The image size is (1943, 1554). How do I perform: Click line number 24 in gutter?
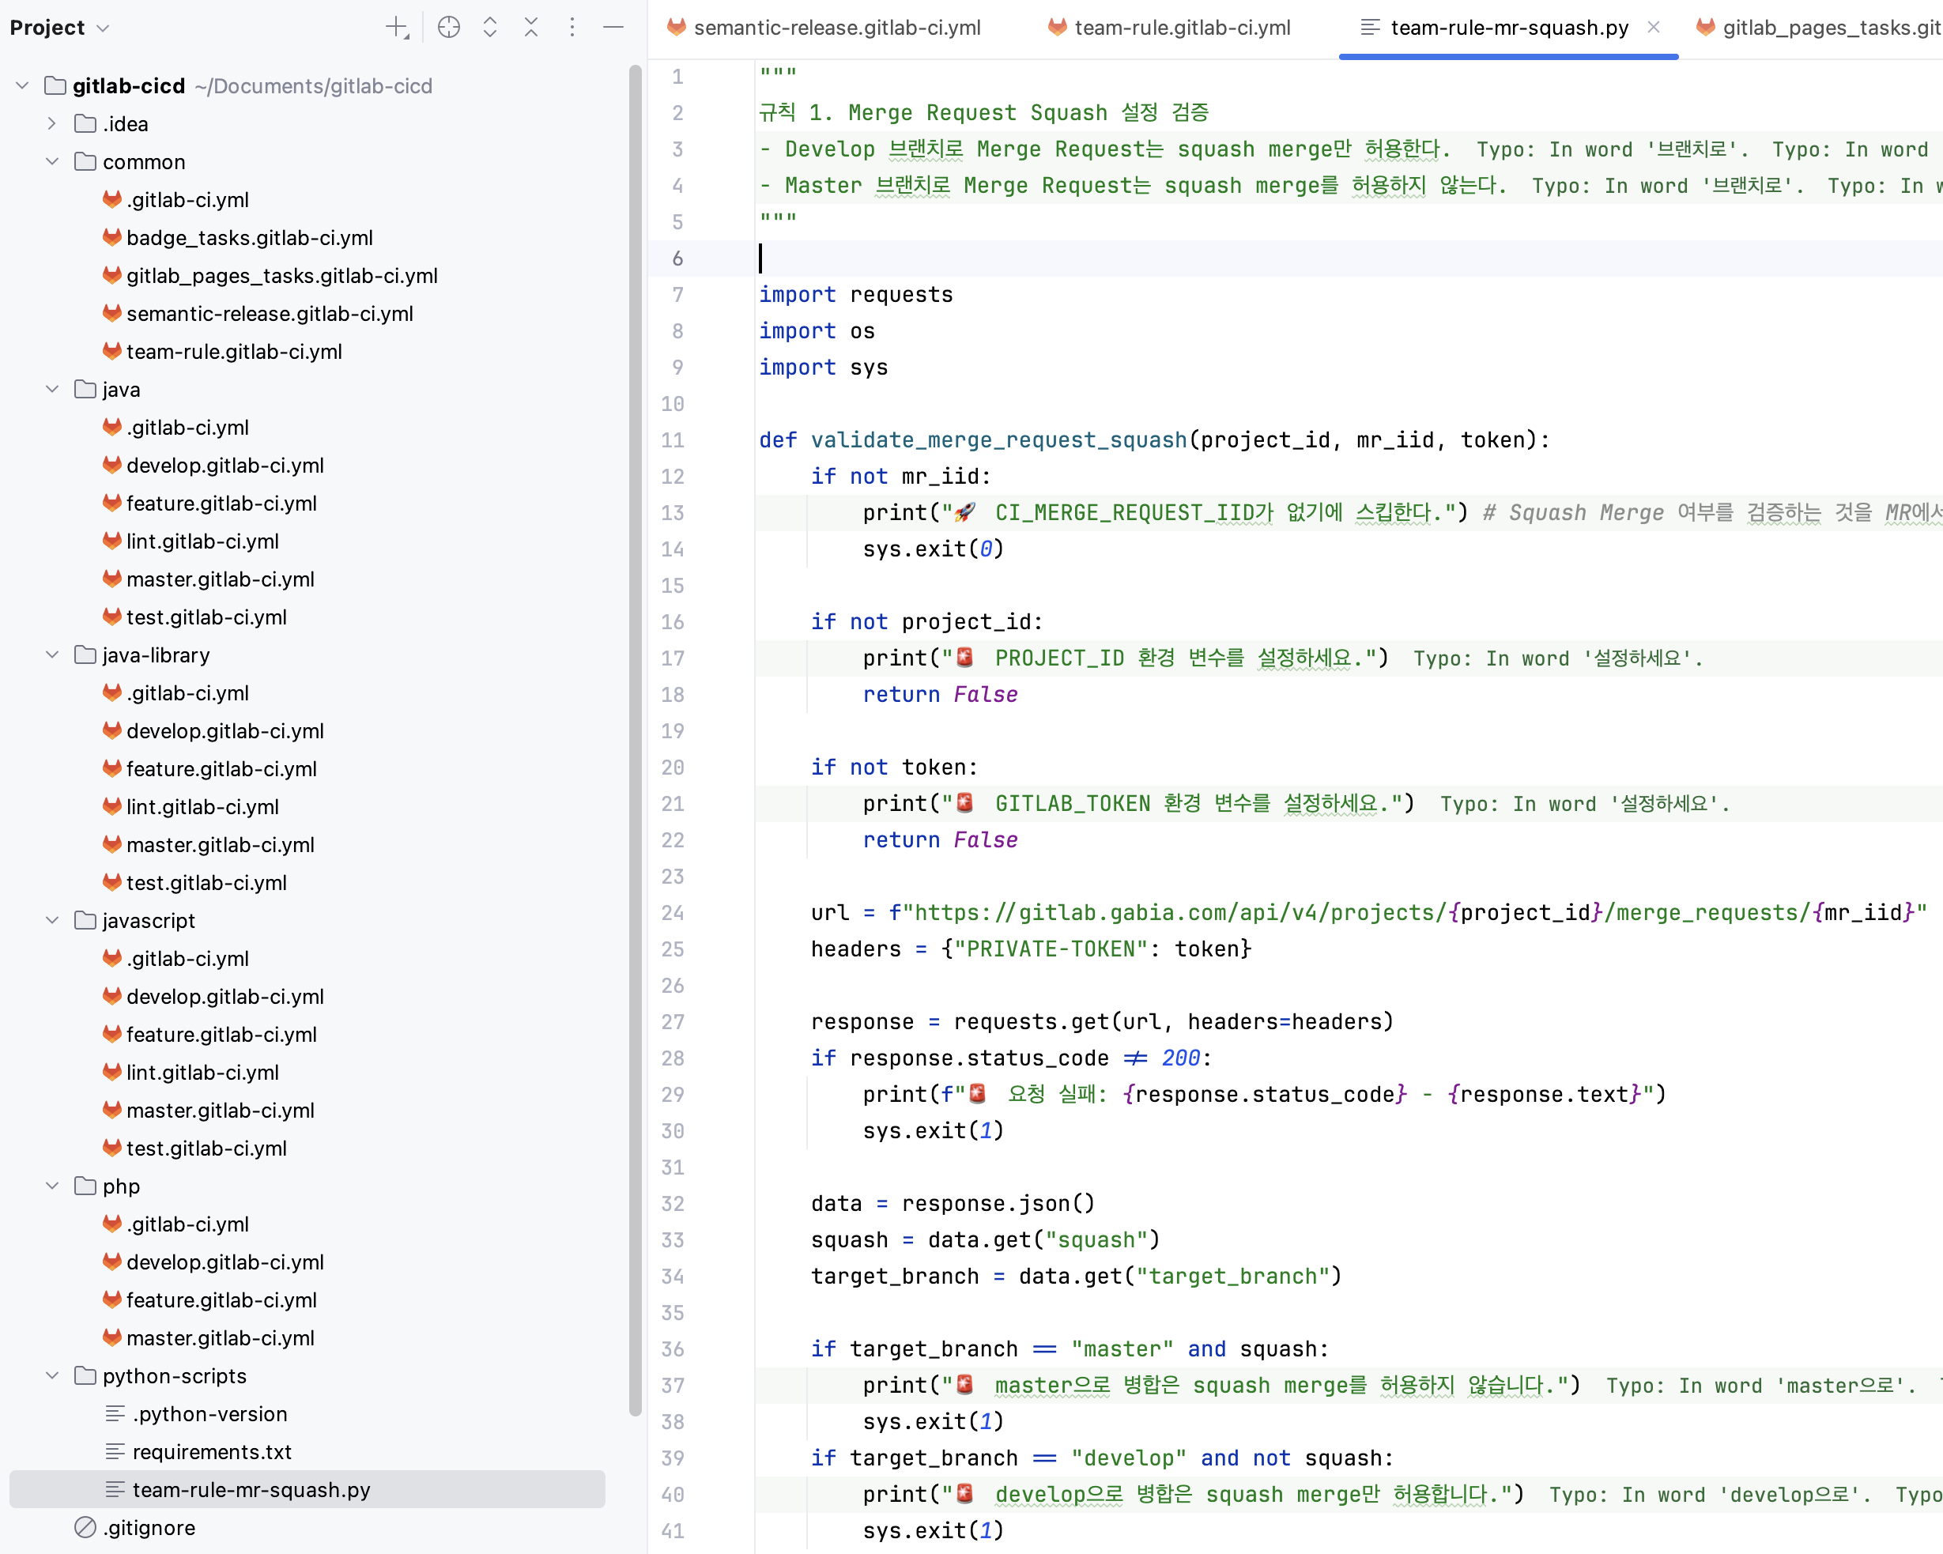672,912
